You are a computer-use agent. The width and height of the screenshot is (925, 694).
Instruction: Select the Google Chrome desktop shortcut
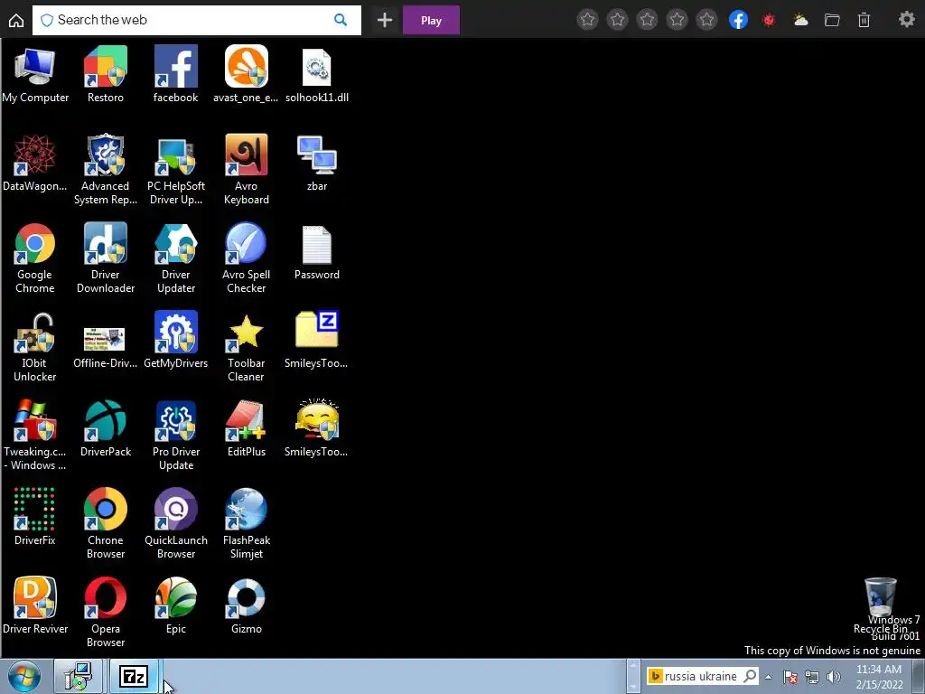(35, 243)
